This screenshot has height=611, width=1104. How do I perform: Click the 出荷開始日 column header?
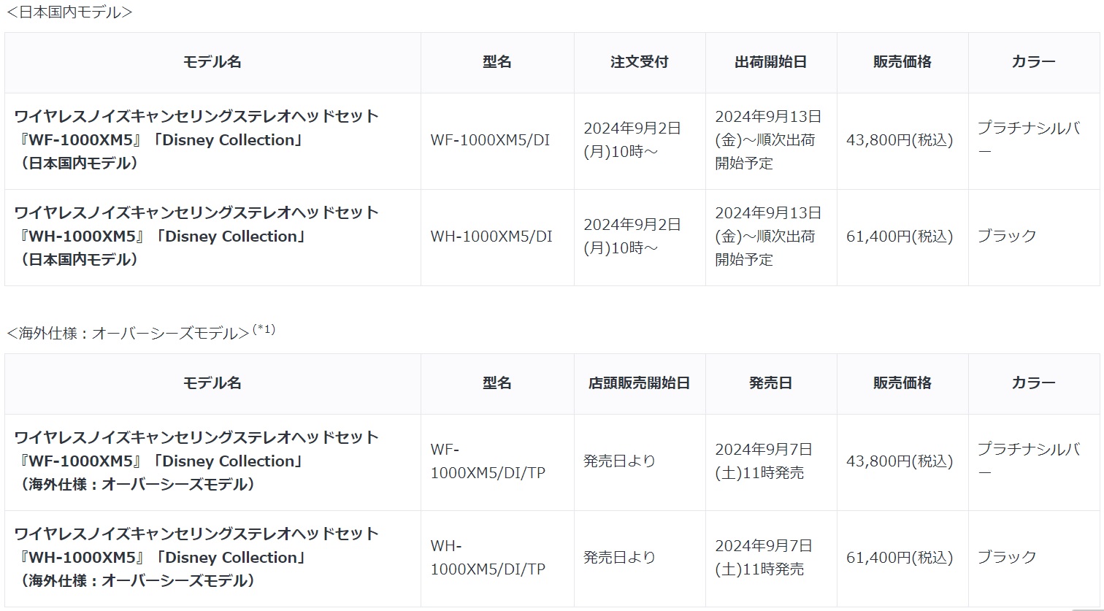(771, 62)
